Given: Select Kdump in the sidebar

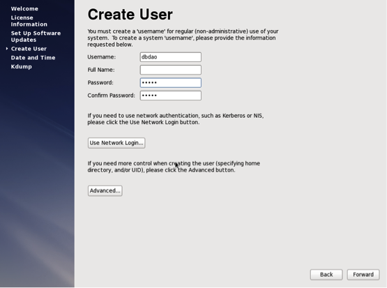Looking at the screenshot, I should [21, 67].
